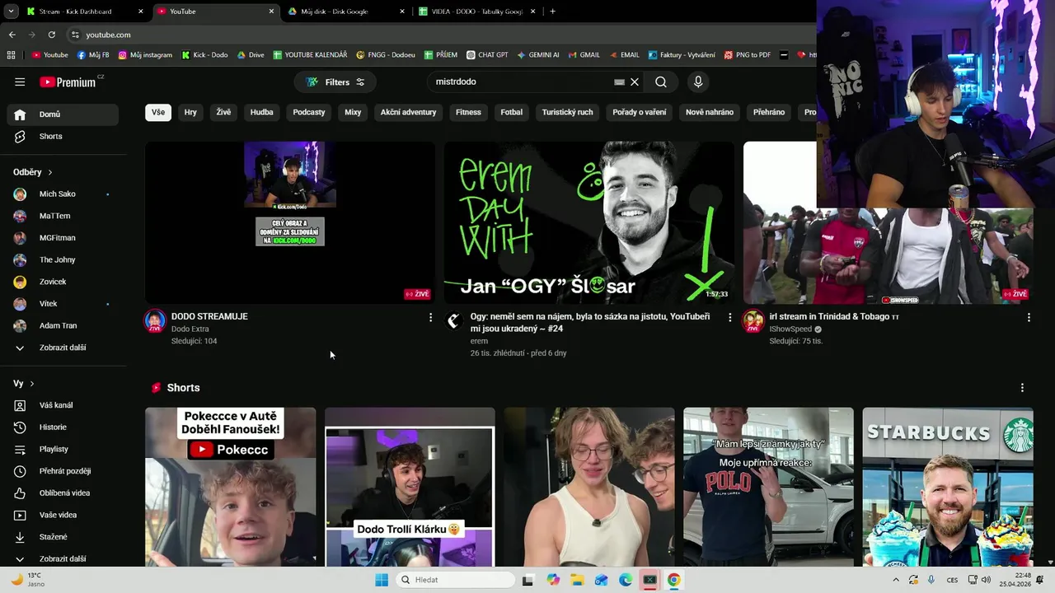Open MGFitman subscription channel
Screen dimensions: 1055x593
point(63,238)
